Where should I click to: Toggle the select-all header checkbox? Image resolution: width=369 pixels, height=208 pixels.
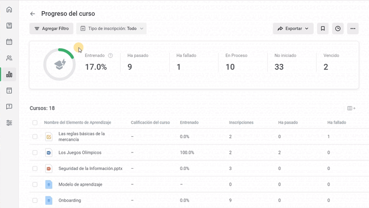[x=35, y=123]
